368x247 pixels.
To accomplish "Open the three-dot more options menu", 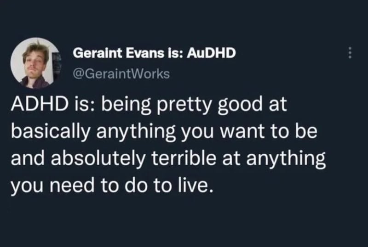I will pyautogui.click(x=349, y=54).
